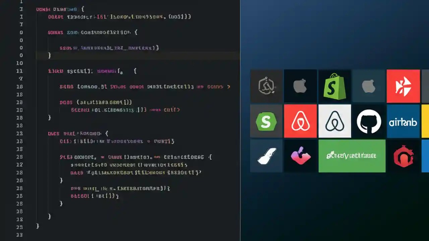Click the green Node.js hexagon logo
This screenshot has height=241, width=429.
tap(266, 121)
